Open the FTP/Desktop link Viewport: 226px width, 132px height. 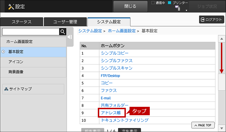(110, 76)
